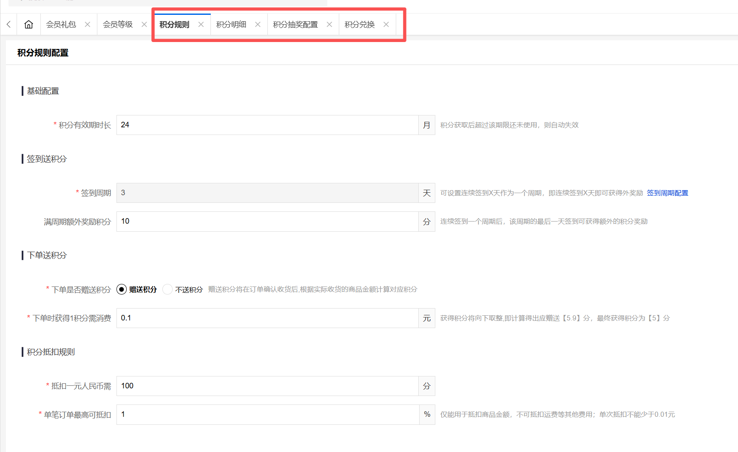738x452 pixels.
Task: Click the 下单时获得1积分需消费 amount field
Action: click(x=267, y=318)
